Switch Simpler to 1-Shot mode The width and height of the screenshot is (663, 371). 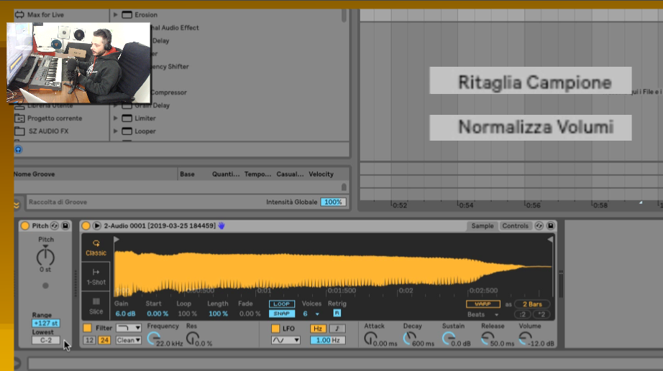(96, 277)
